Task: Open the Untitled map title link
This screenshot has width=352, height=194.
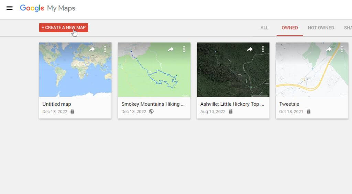Action: click(57, 104)
